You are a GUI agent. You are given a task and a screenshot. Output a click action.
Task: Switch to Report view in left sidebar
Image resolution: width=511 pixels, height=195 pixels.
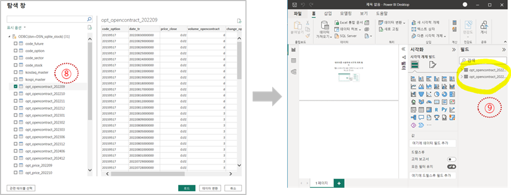[293, 50]
